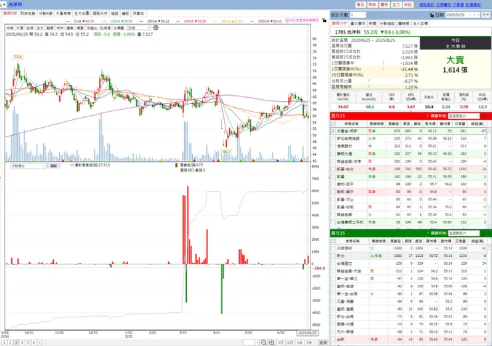Viewport: 492px width, 346px height.
Task: Open the 法人目標 tab in right panel
Action: [420, 23]
